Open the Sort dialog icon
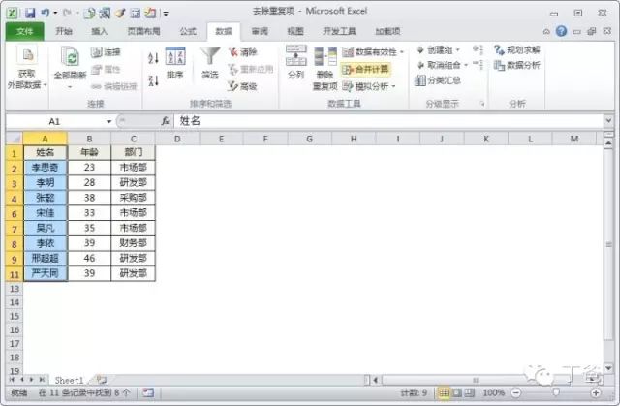 175,56
